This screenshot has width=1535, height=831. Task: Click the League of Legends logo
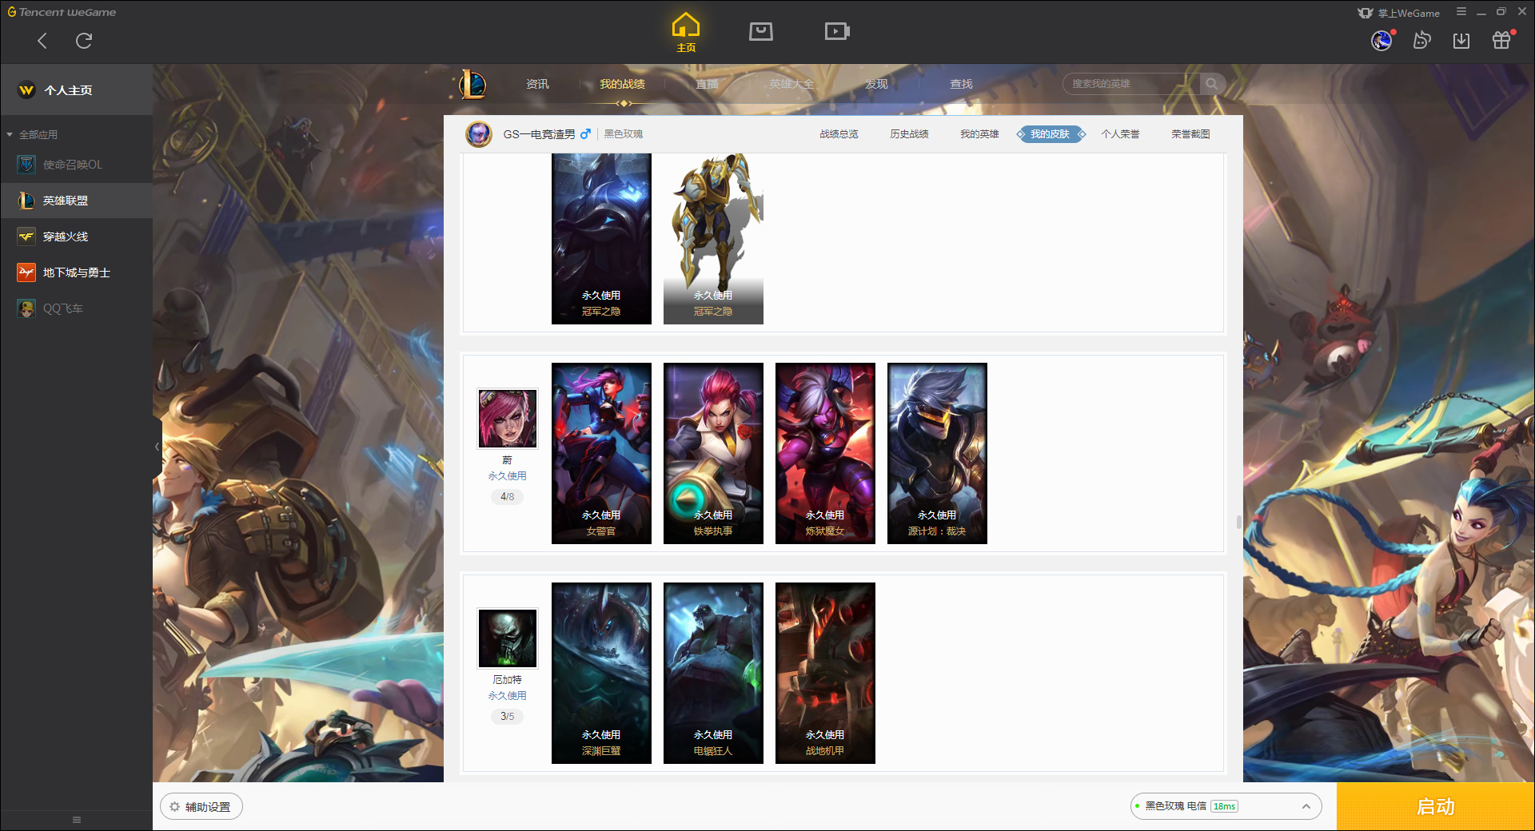click(472, 84)
